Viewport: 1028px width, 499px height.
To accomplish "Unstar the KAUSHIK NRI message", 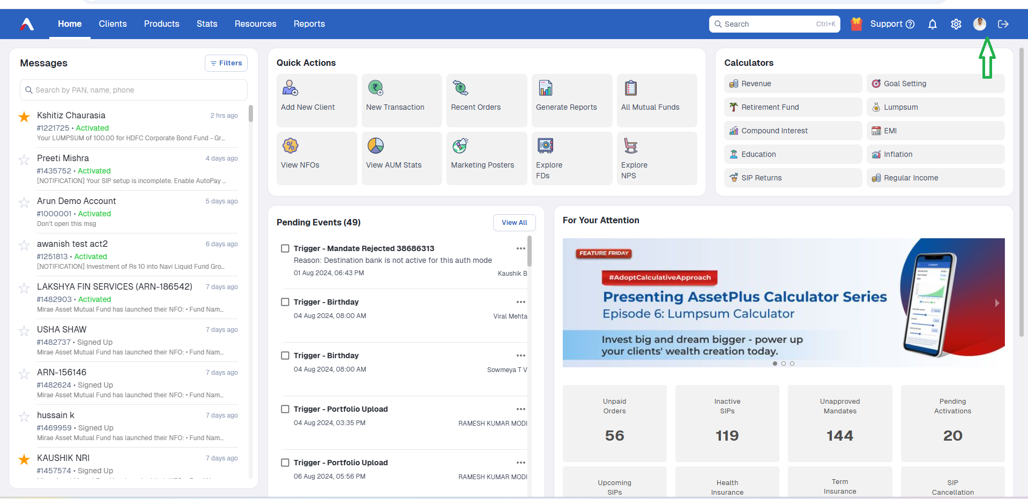I will tap(24, 459).
